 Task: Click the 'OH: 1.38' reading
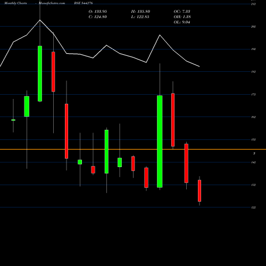[x=182, y=17]
